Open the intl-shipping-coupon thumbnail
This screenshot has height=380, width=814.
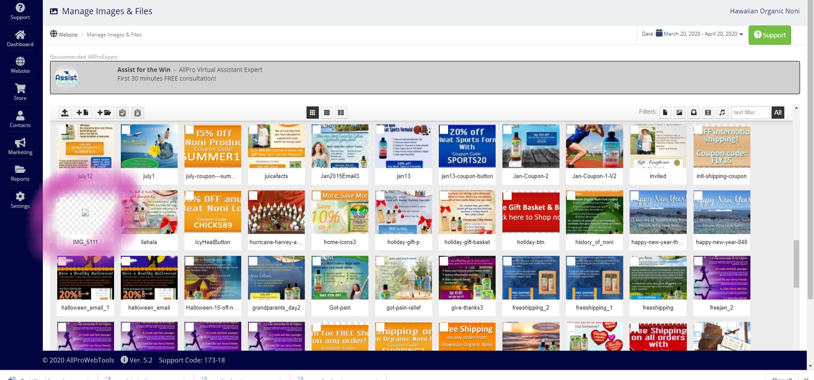tap(722, 146)
